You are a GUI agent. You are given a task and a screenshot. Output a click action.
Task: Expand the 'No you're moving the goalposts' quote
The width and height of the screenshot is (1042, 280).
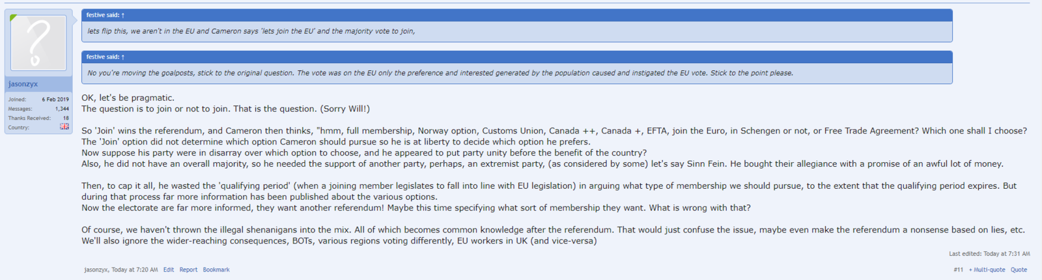pos(440,73)
